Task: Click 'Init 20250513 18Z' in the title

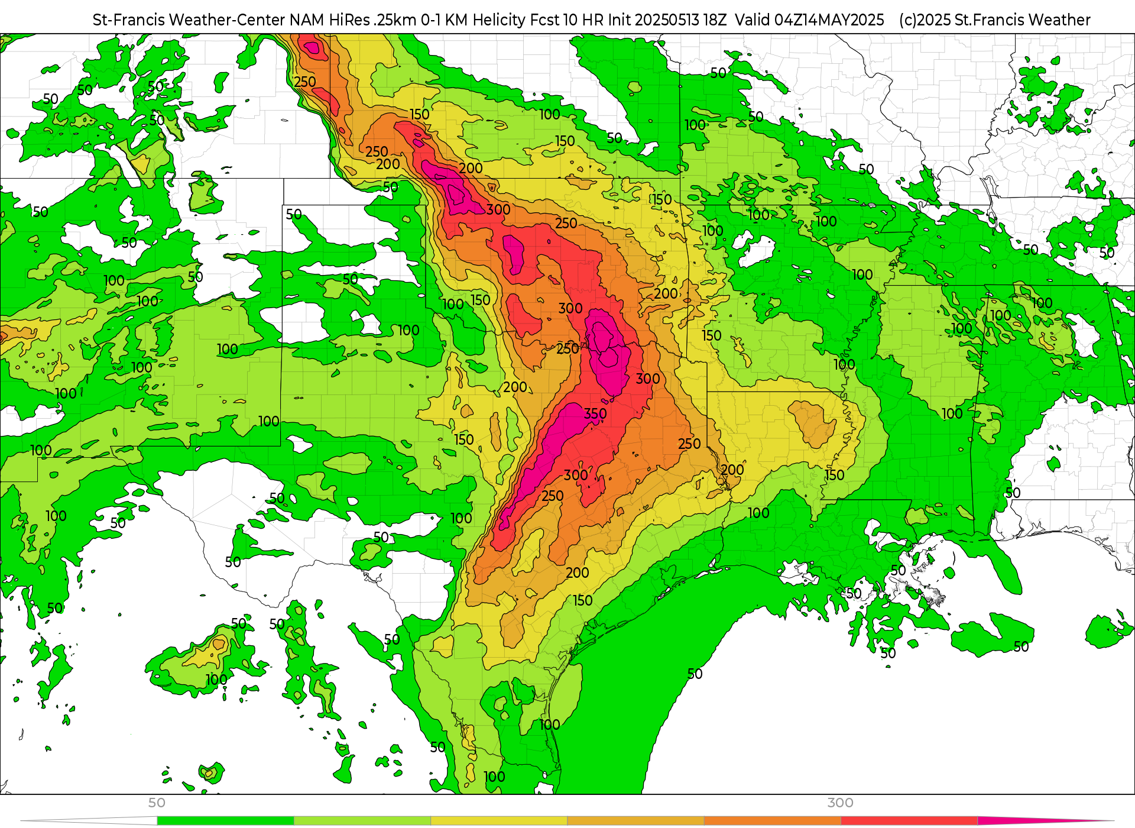Action: click(667, 20)
